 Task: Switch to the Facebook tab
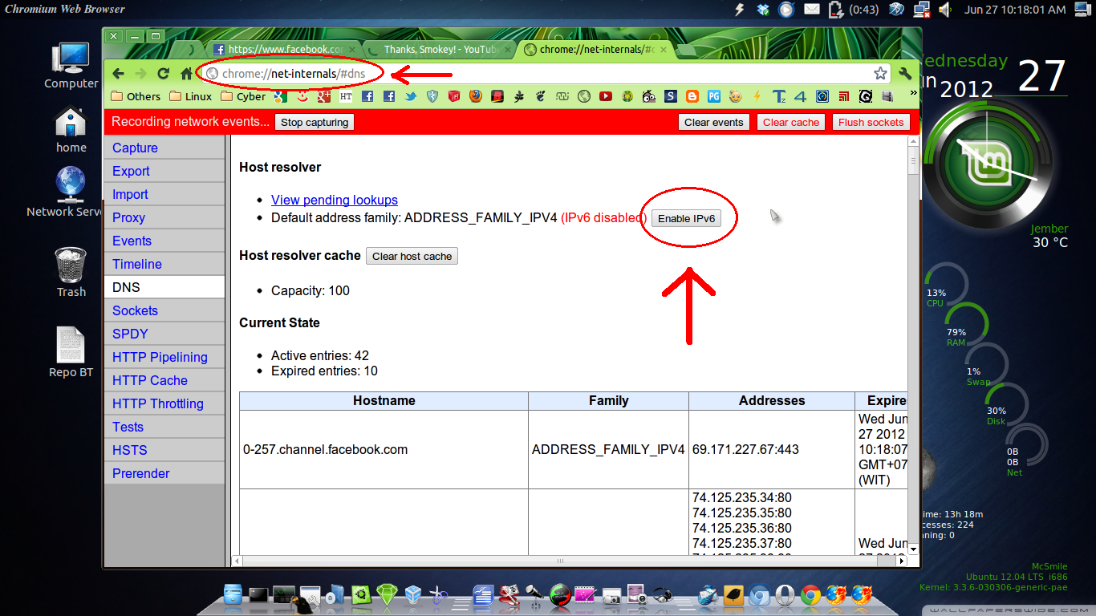pos(283,49)
